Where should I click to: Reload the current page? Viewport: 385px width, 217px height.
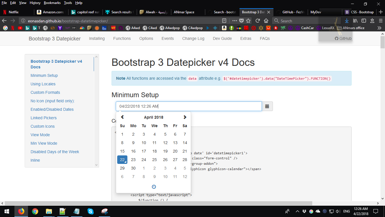[257, 21]
